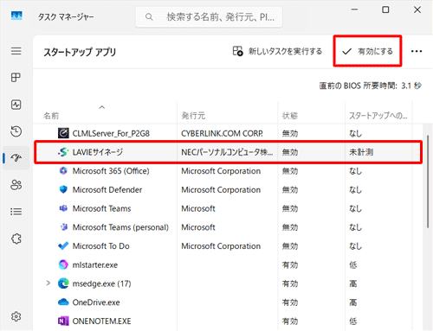Click Microsoft Corporation publisher of Microsoft Defender
The image size is (433, 331).
(x=221, y=190)
